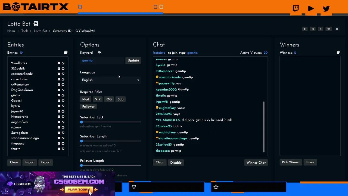Click the BOTAIRTX logo
Image resolution: width=348 pixels, height=196 pixels.
(x=36, y=7)
